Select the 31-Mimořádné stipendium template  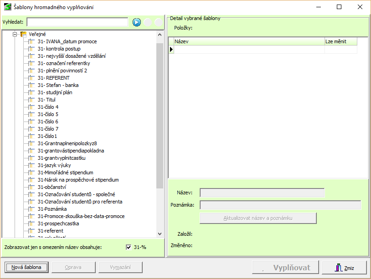[65, 172]
